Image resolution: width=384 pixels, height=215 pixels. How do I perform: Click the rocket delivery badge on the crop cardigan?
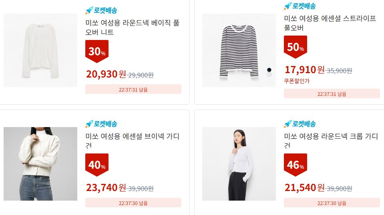coord(300,124)
